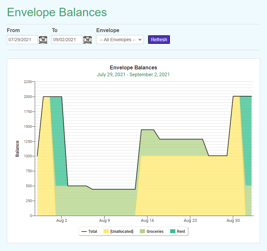Image resolution: width=267 pixels, height=251 pixels.
Task: Toggle the Total line legend marker
Action: point(84,232)
